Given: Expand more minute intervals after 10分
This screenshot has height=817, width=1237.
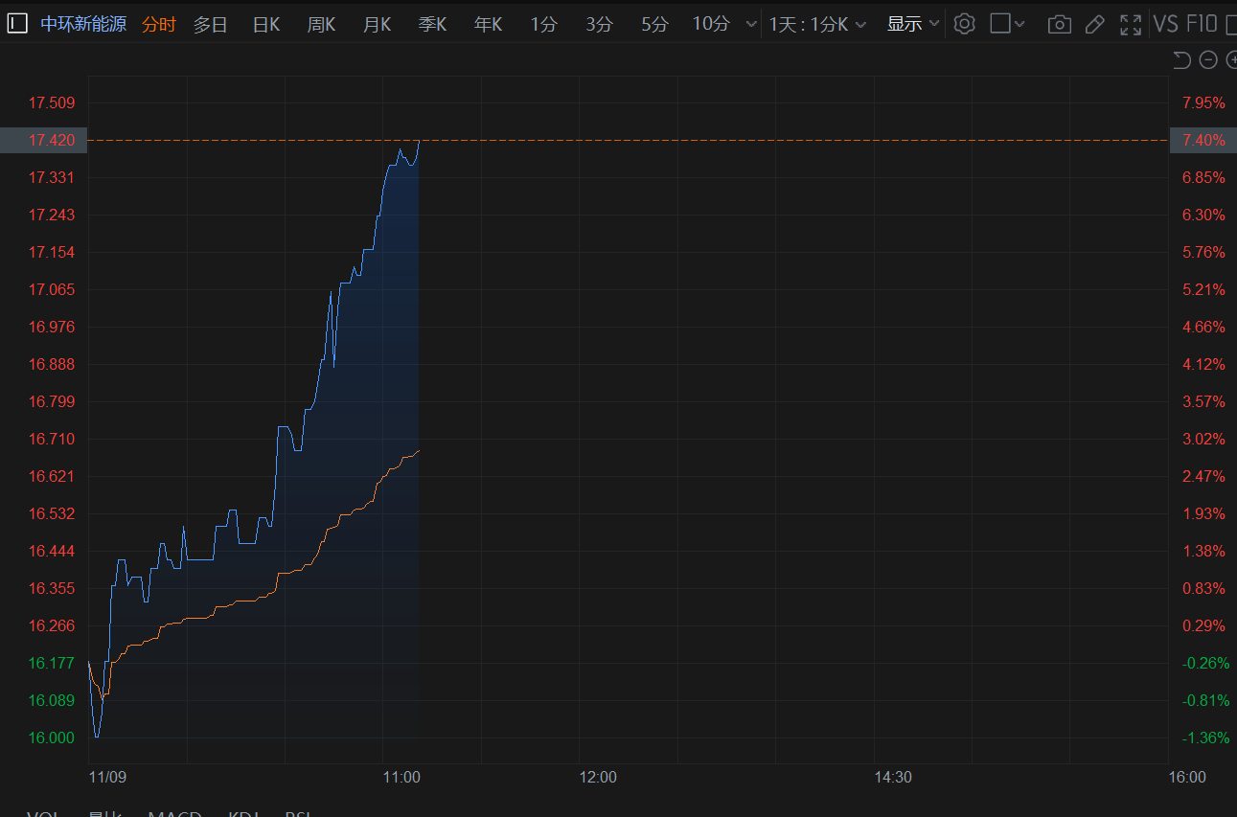Looking at the screenshot, I should 750,24.
